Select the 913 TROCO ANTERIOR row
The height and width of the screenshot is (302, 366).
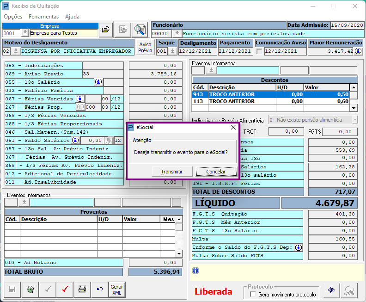click(x=271, y=94)
